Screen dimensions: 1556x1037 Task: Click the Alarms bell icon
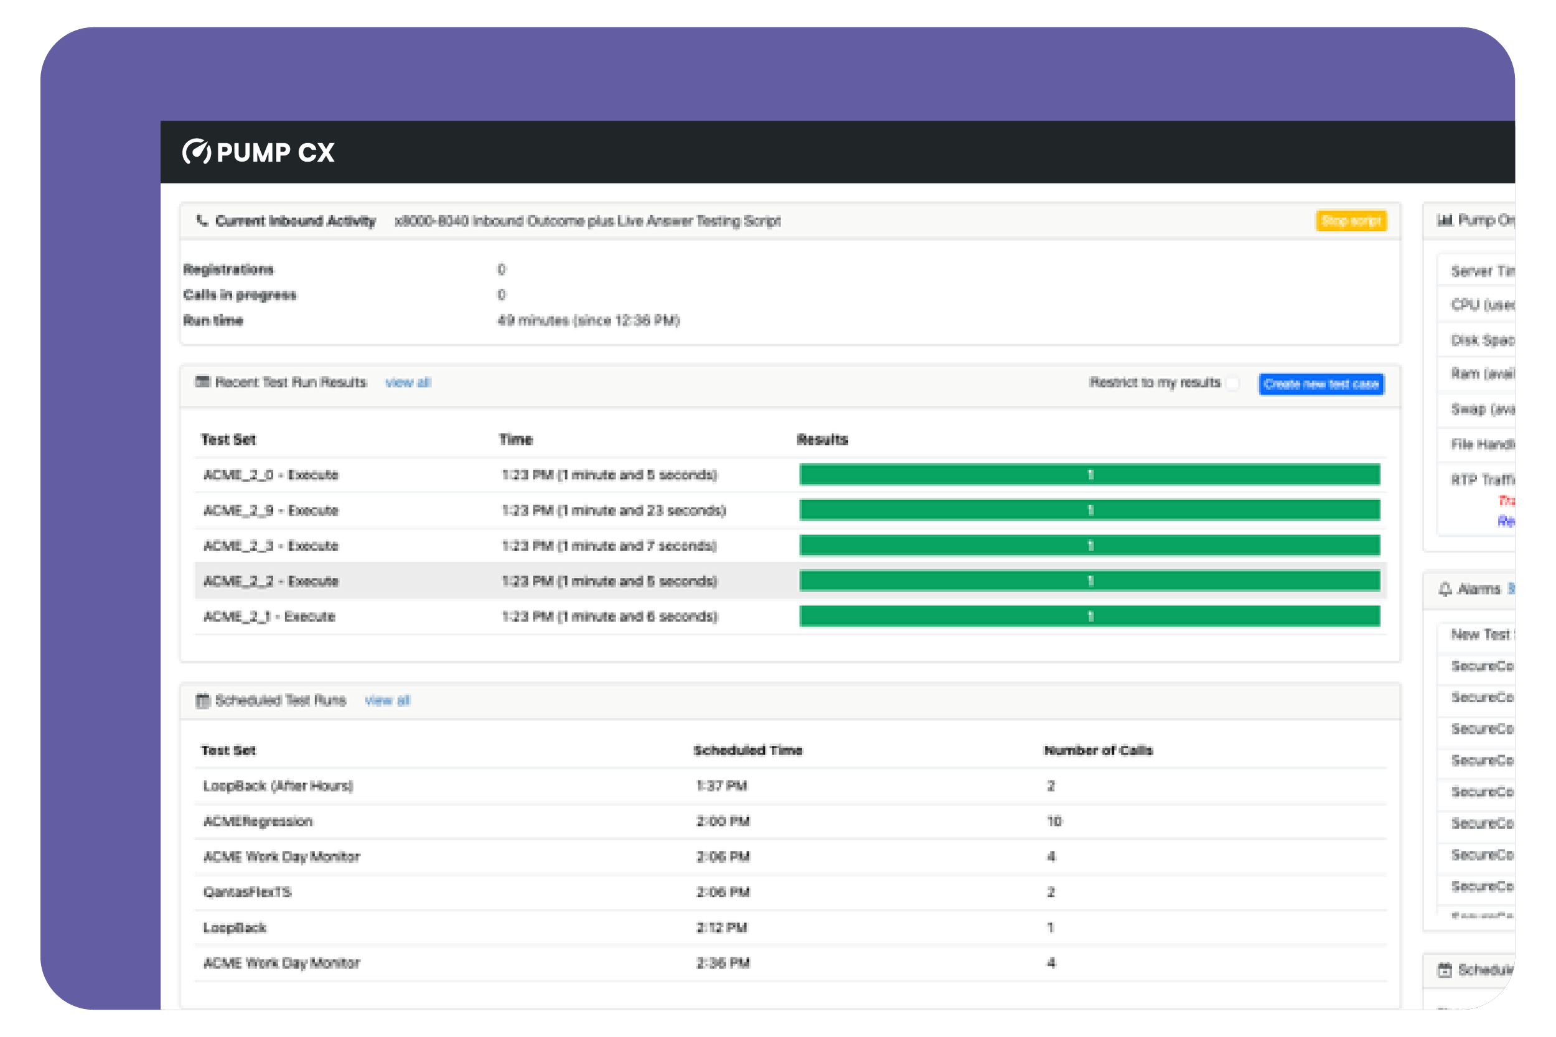1445,588
